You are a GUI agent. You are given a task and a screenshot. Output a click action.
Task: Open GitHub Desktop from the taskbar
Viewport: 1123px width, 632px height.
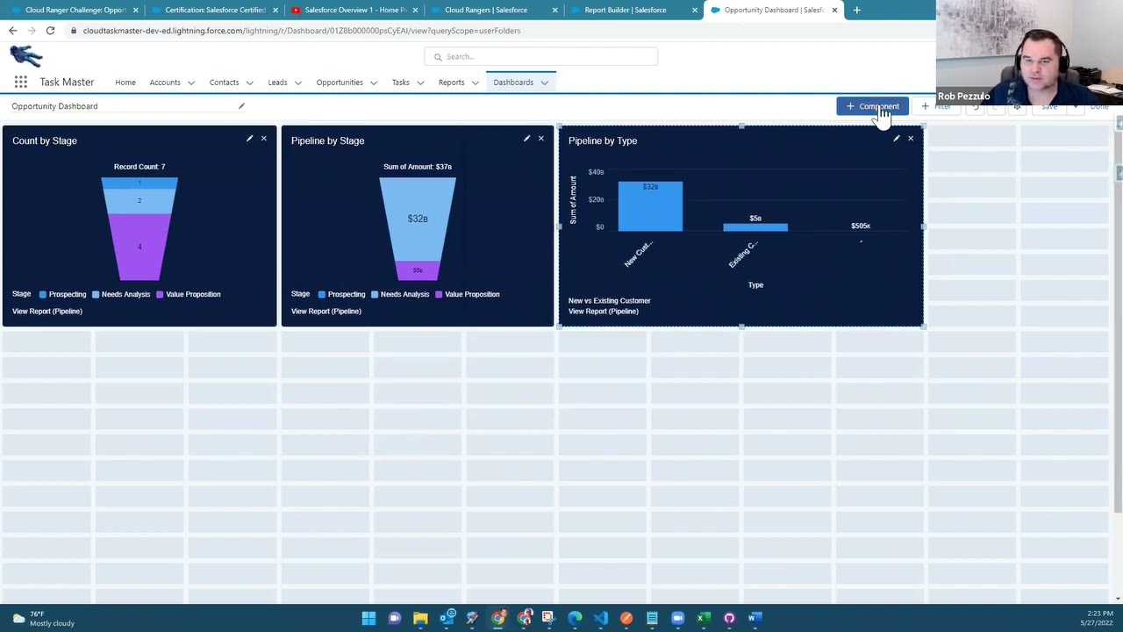pos(729,618)
